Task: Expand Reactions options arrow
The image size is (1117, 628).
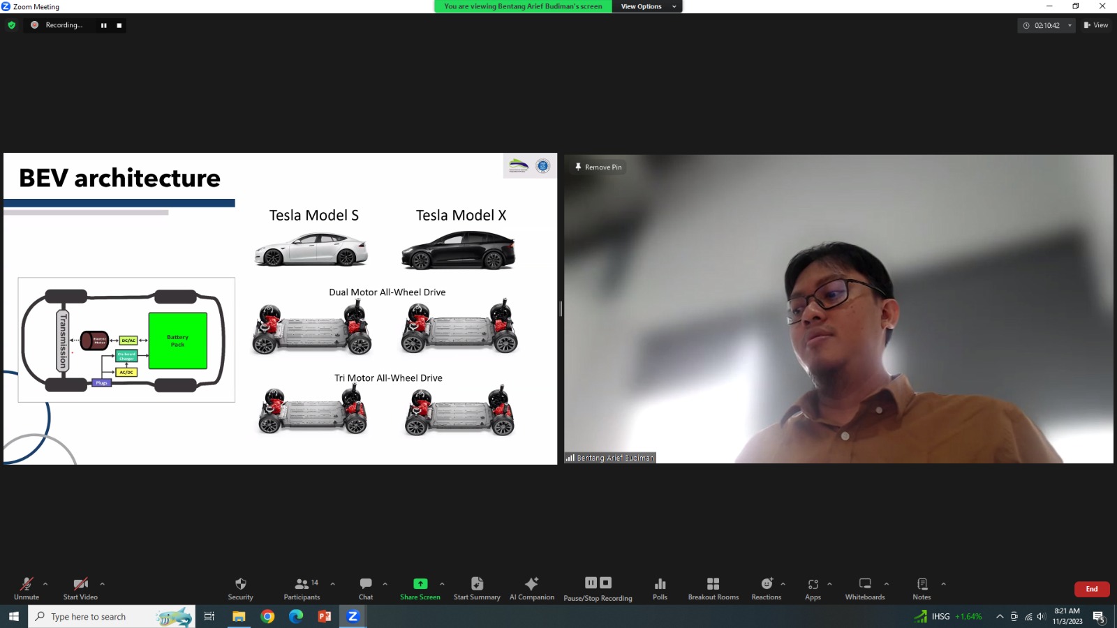Action: pos(783,584)
